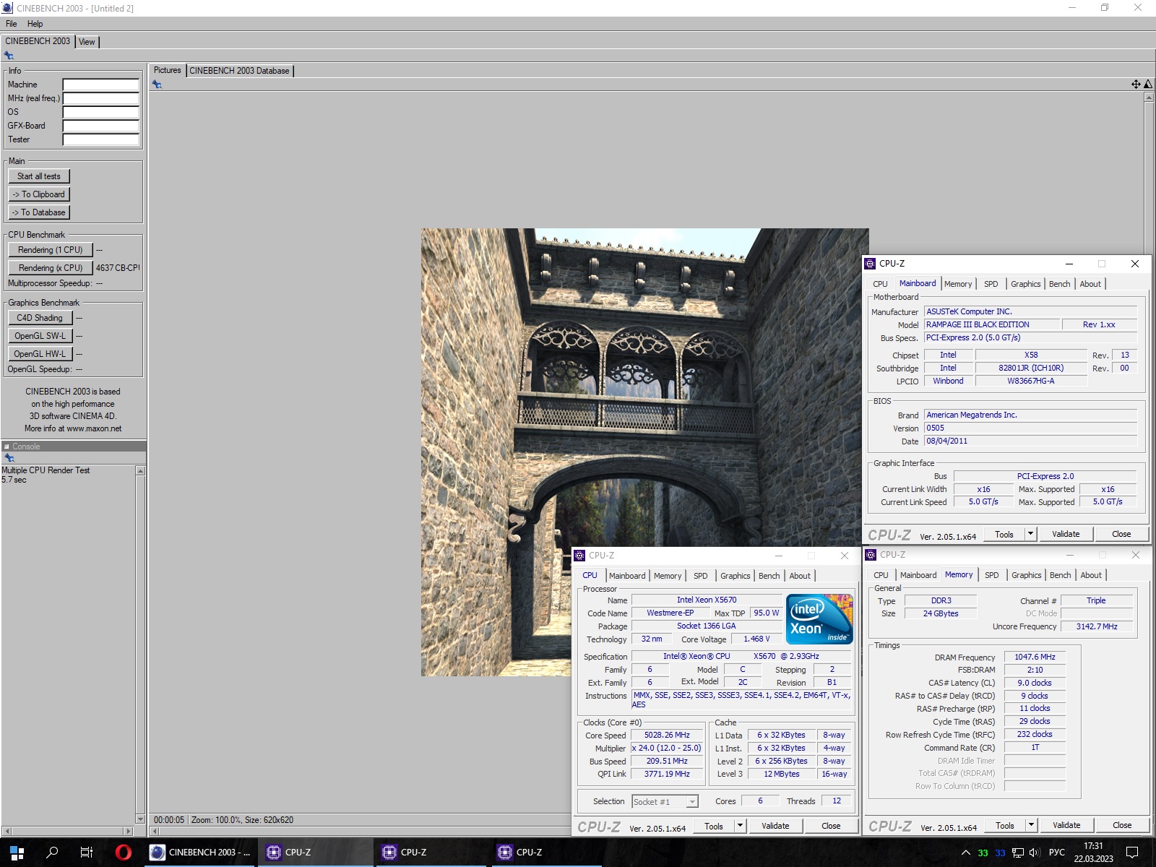Click the -> To Clipboard button
The image size is (1156, 867).
pyautogui.click(x=39, y=194)
